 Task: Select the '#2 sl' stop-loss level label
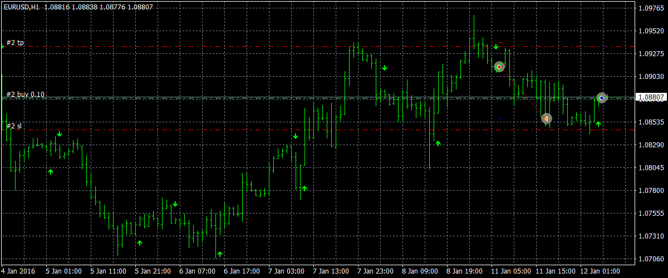click(x=14, y=126)
